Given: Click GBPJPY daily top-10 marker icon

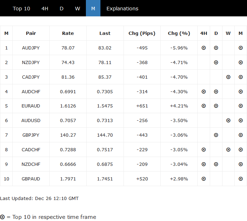Looking at the screenshot, I should click(216, 135).
